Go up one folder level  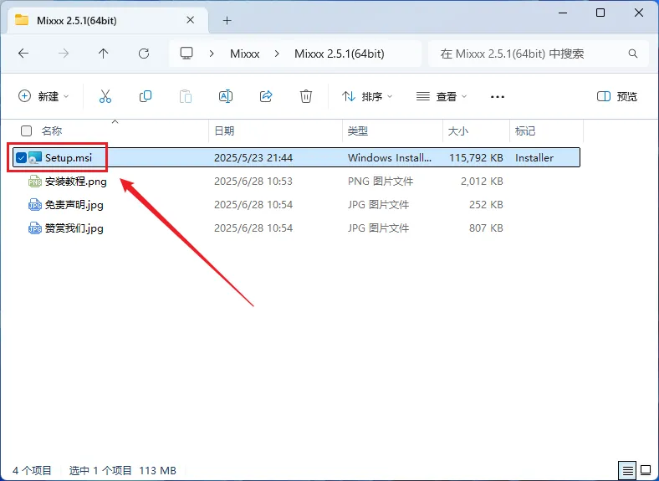104,54
